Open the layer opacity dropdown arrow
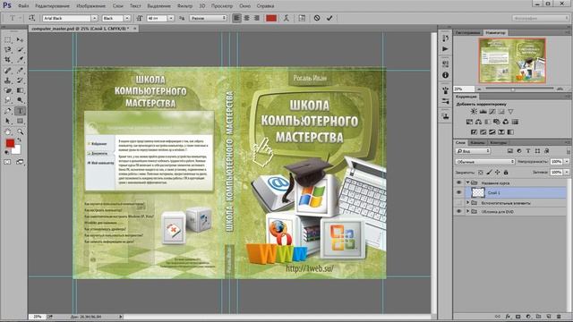This screenshot has height=322, width=573. [567, 162]
